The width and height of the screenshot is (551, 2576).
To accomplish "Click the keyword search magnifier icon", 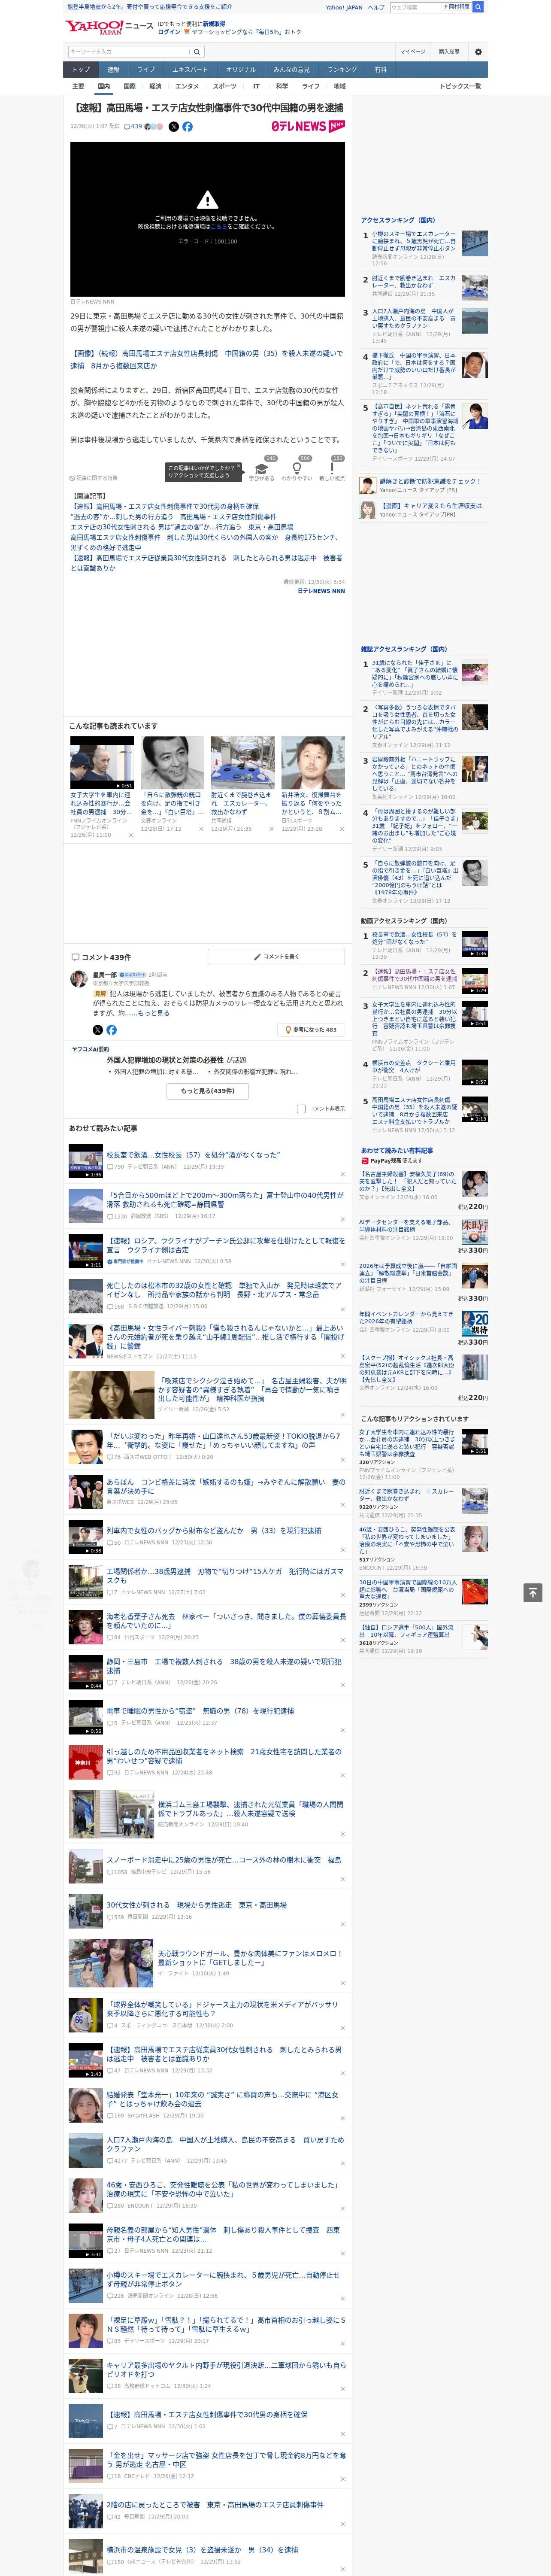I will (197, 51).
